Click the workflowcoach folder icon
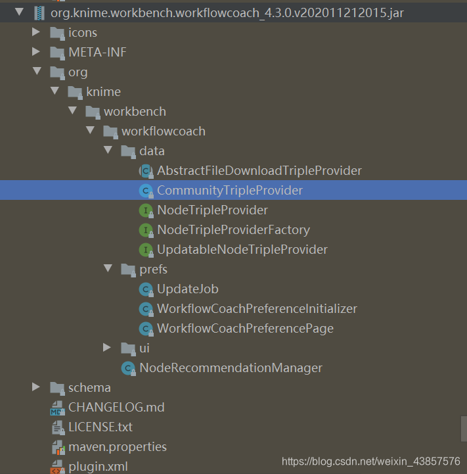The width and height of the screenshot is (467, 474). pyautogui.click(x=111, y=131)
